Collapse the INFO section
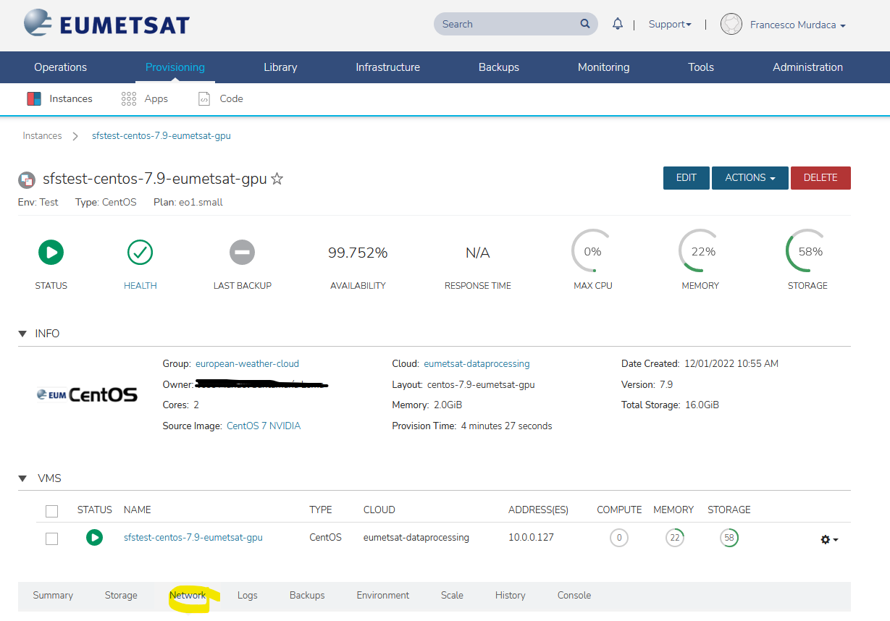This screenshot has width=890, height=621. click(22, 334)
